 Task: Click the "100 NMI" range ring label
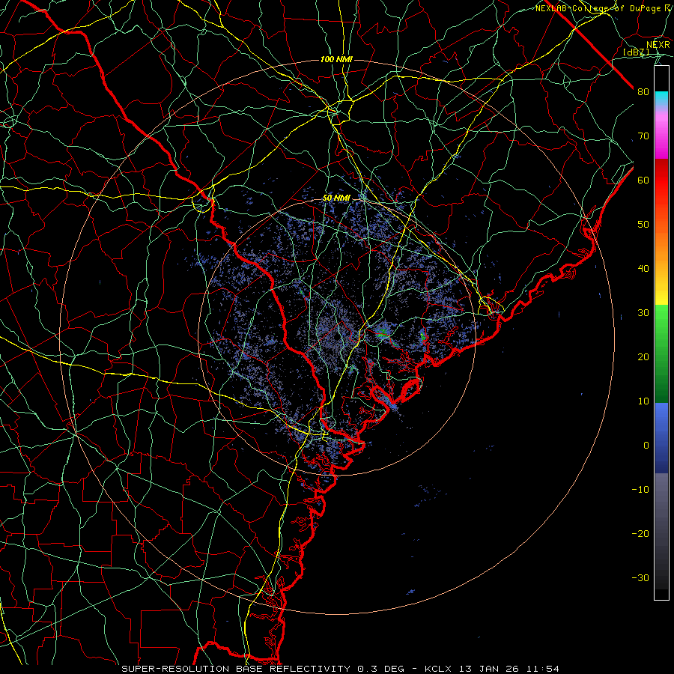tap(336, 59)
